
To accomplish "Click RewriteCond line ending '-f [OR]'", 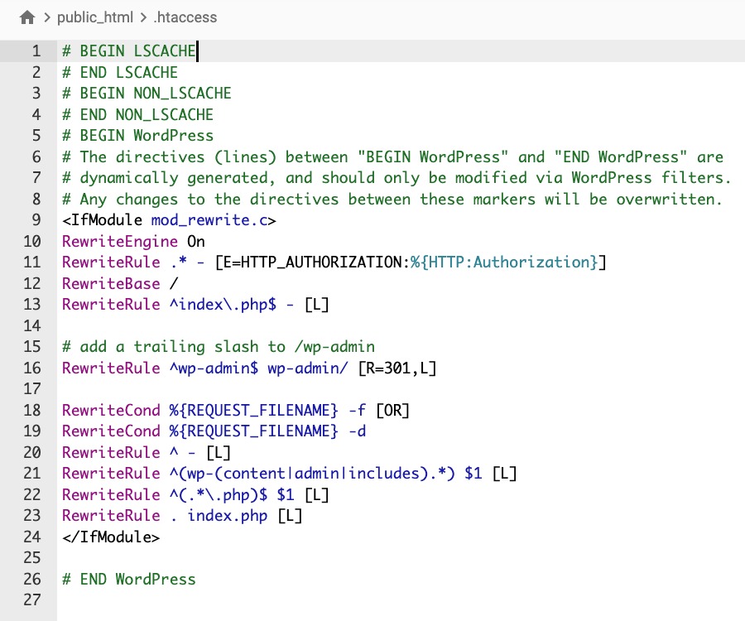I will point(236,411).
